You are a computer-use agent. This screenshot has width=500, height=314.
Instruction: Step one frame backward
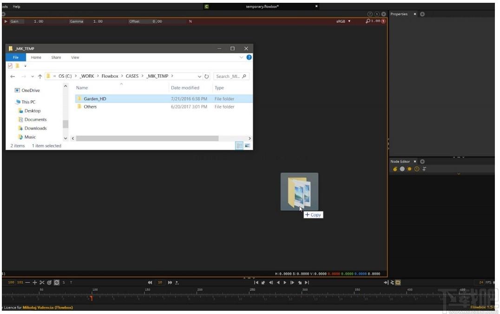(x=271, y=282)
